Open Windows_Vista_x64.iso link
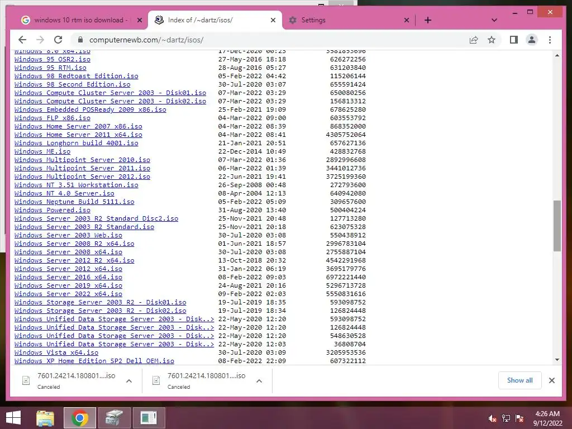 coord(56,352)
